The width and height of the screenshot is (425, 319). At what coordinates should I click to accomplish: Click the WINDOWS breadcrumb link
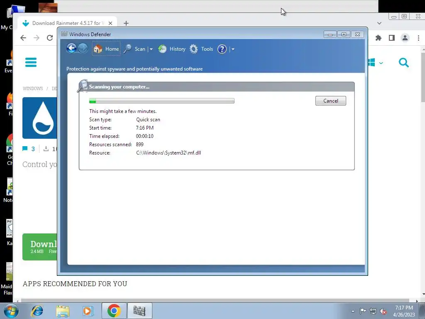pyautogui.click(x=33, y=89)
